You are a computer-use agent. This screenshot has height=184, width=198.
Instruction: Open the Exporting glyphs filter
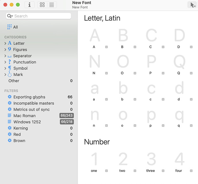point(29,97)
